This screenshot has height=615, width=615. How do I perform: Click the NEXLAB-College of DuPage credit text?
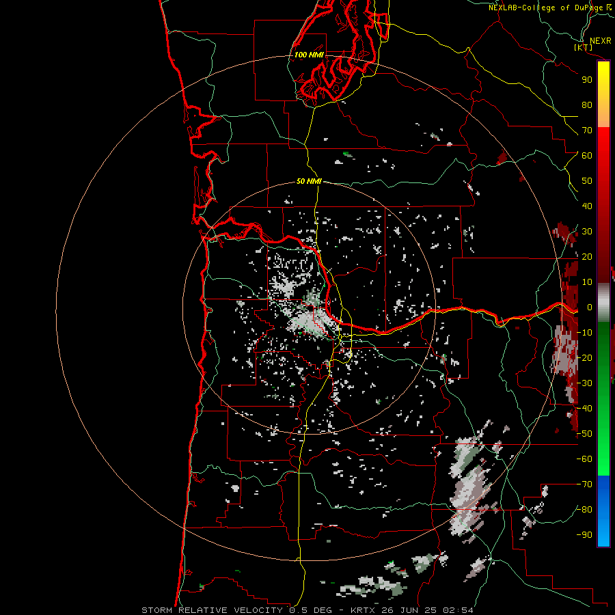[545, 8]
